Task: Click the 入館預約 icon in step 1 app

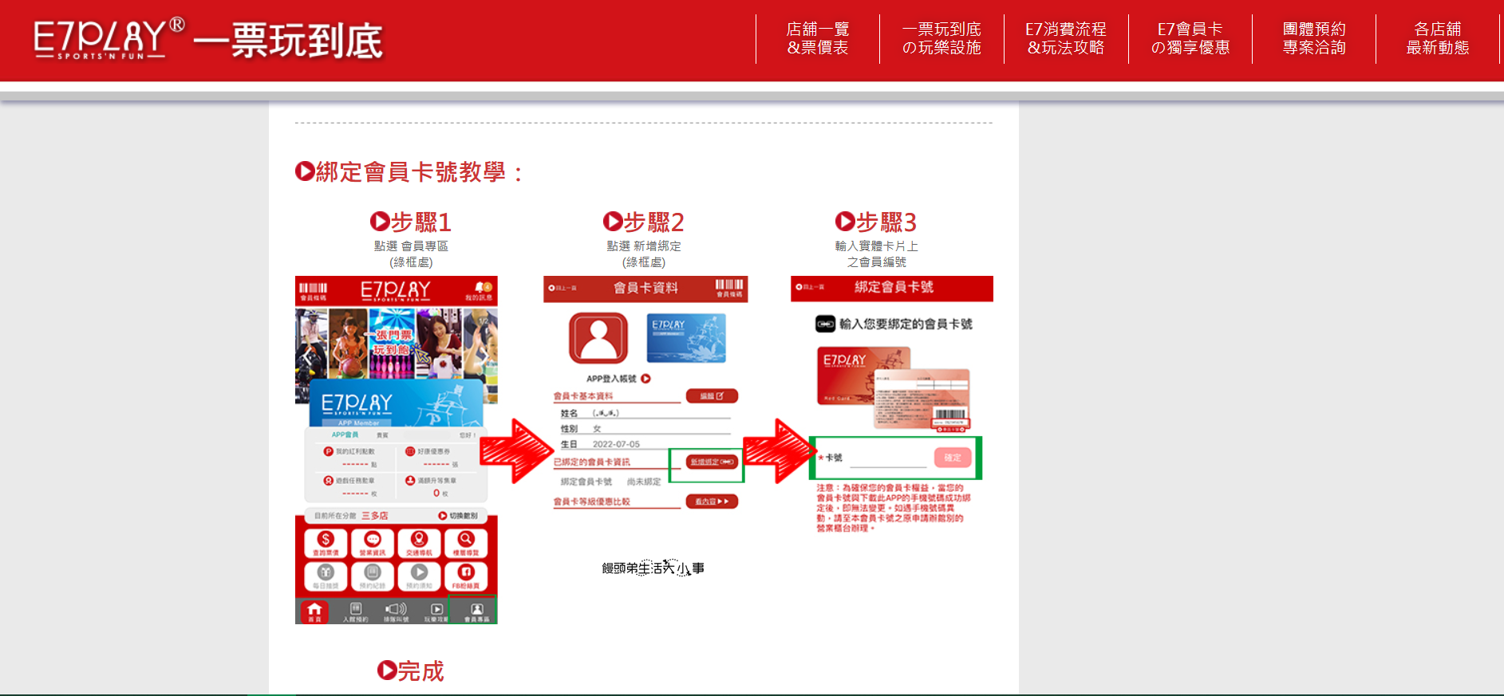Action: 356,611
